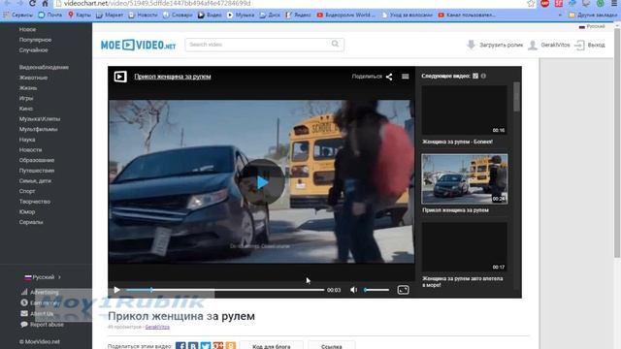Toggle the next video autoplay checkbox

coord(475,76)
